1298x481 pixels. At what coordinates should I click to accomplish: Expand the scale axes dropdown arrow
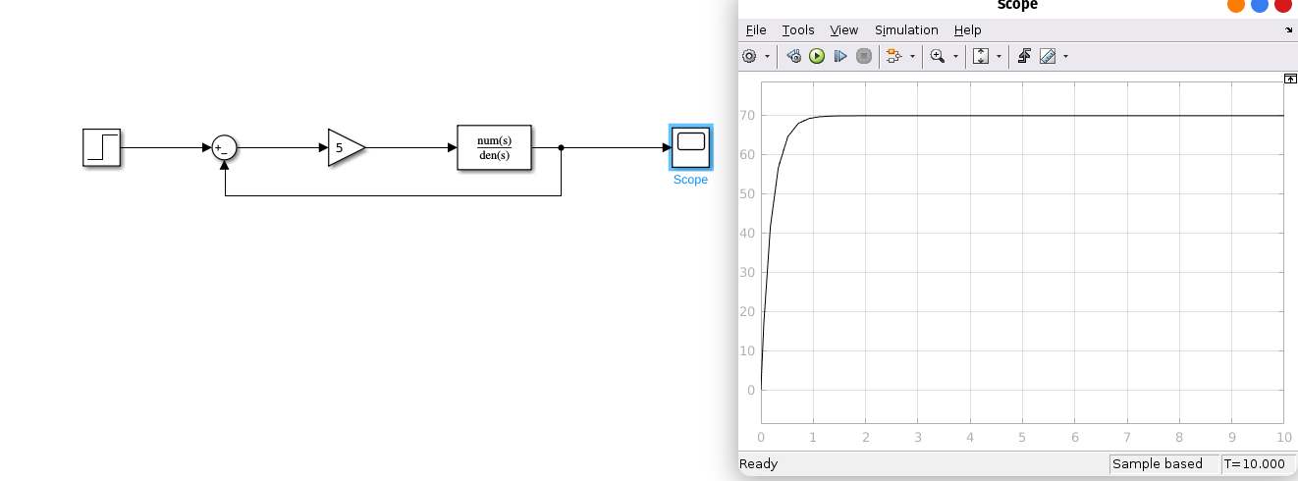tap(999, 57)
